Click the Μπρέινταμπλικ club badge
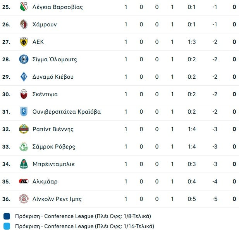The image size is (239, 230). 24,164
